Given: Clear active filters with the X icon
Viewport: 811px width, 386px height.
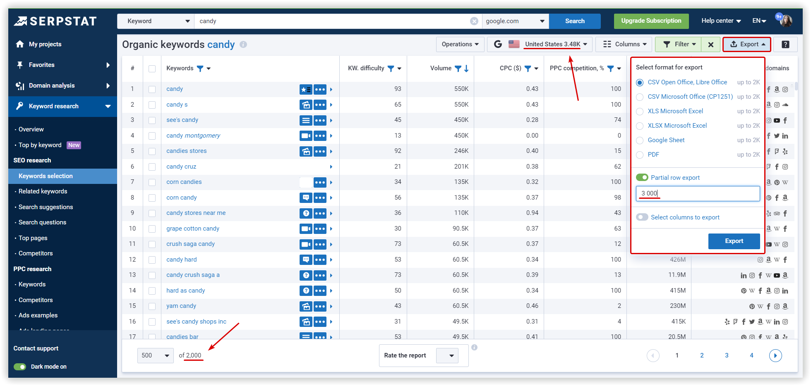Looking at the screenshot, I should 710,44.
